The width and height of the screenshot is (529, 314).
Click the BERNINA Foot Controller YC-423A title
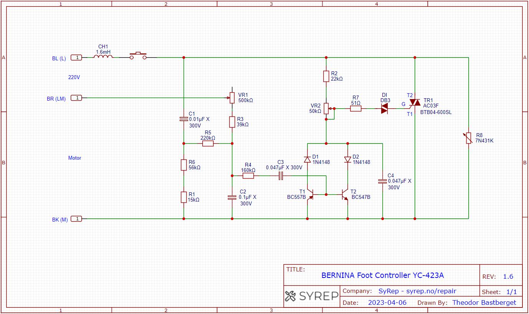pyautogui.click(x=382, y=275)
